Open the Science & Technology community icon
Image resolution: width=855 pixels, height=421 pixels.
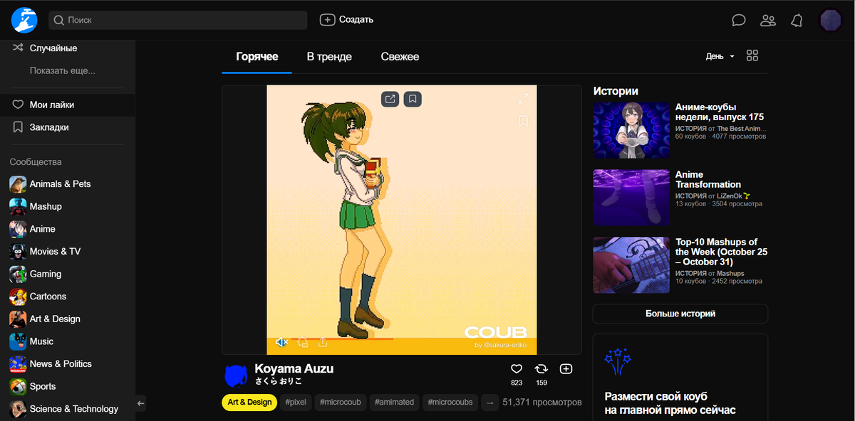click(18, 409)
